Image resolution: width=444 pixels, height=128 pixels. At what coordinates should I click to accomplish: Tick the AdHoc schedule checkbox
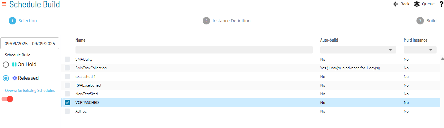click(x=67, y=111)
